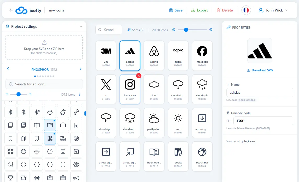Viewport: 299px width, 182px height.
Task: Adjust the library icon size slider
Action: [19, 94]
